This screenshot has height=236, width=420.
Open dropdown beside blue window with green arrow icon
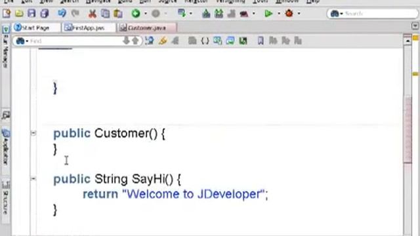tap(191, 13)
